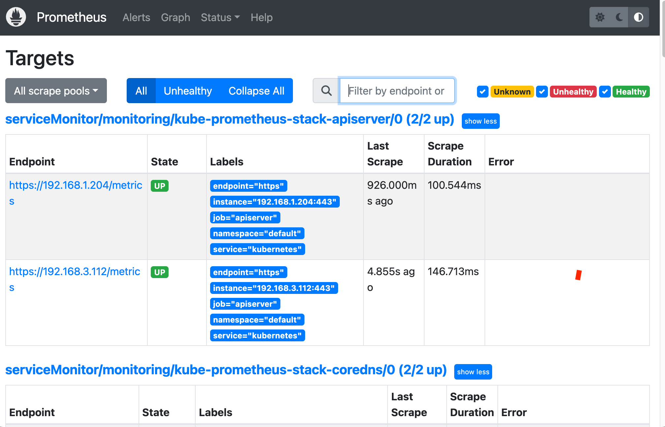Screen dimensions: 665x427
Task: Open the Help navigation item
Action: pos(262,17)
